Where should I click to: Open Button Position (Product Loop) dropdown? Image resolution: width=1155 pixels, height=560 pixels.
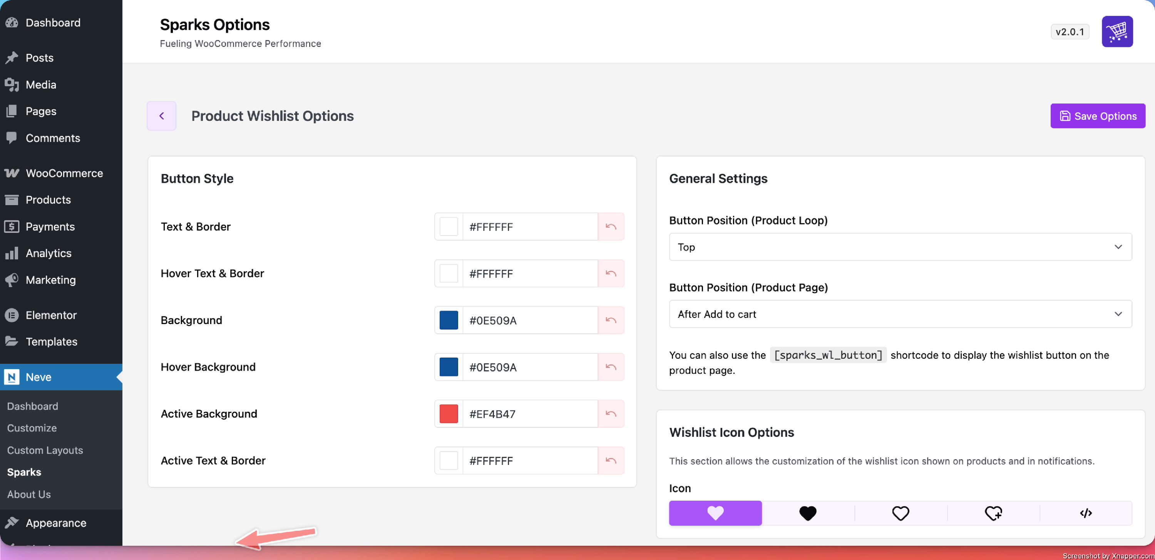coord(900,247)
